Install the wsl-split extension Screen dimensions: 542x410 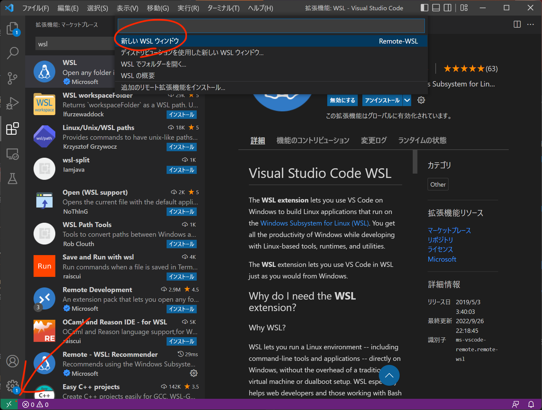coord(181,170)
